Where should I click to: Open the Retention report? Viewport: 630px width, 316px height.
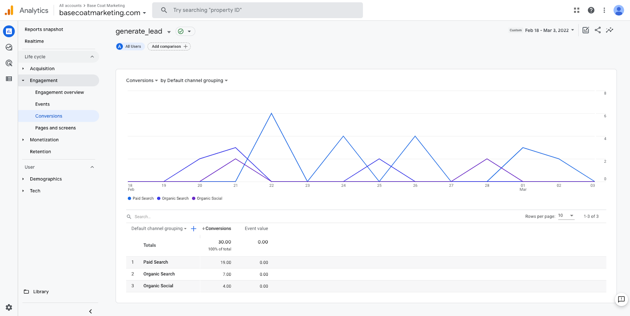[x=41, y=152]
